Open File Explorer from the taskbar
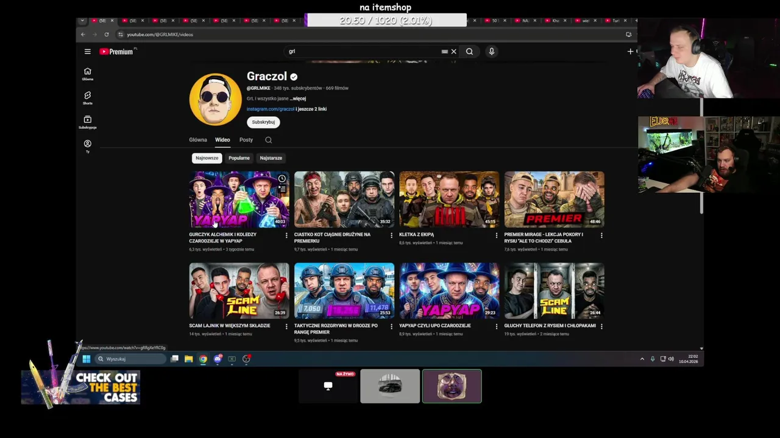 [189, 359]
